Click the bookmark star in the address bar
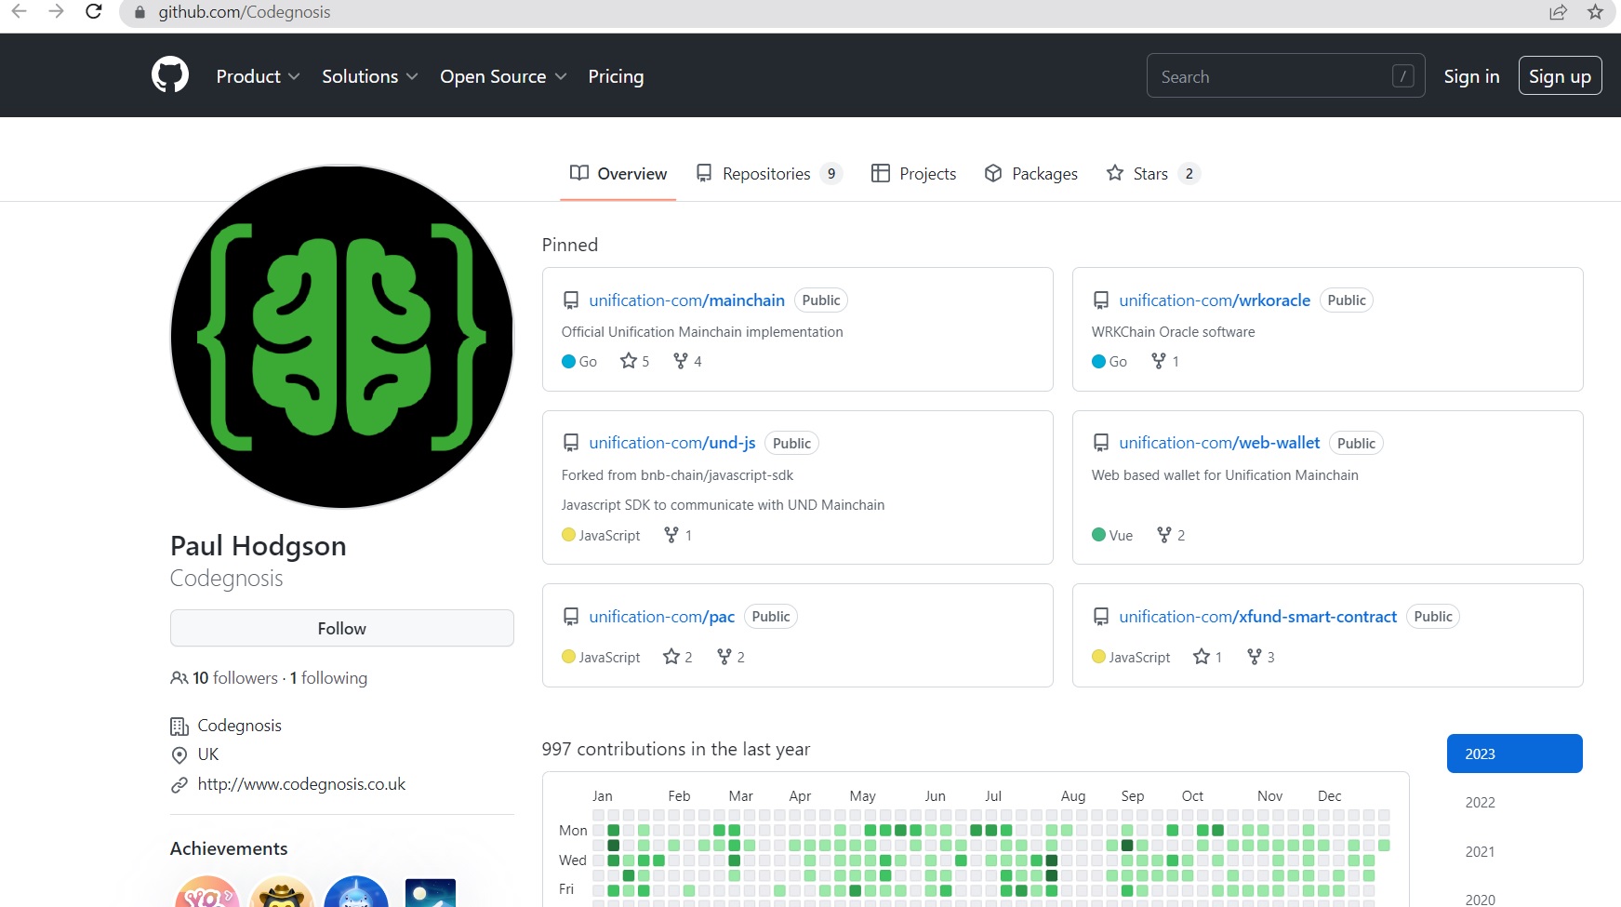The height and width of the screenshot is (907, 1621). point(1594,12)
